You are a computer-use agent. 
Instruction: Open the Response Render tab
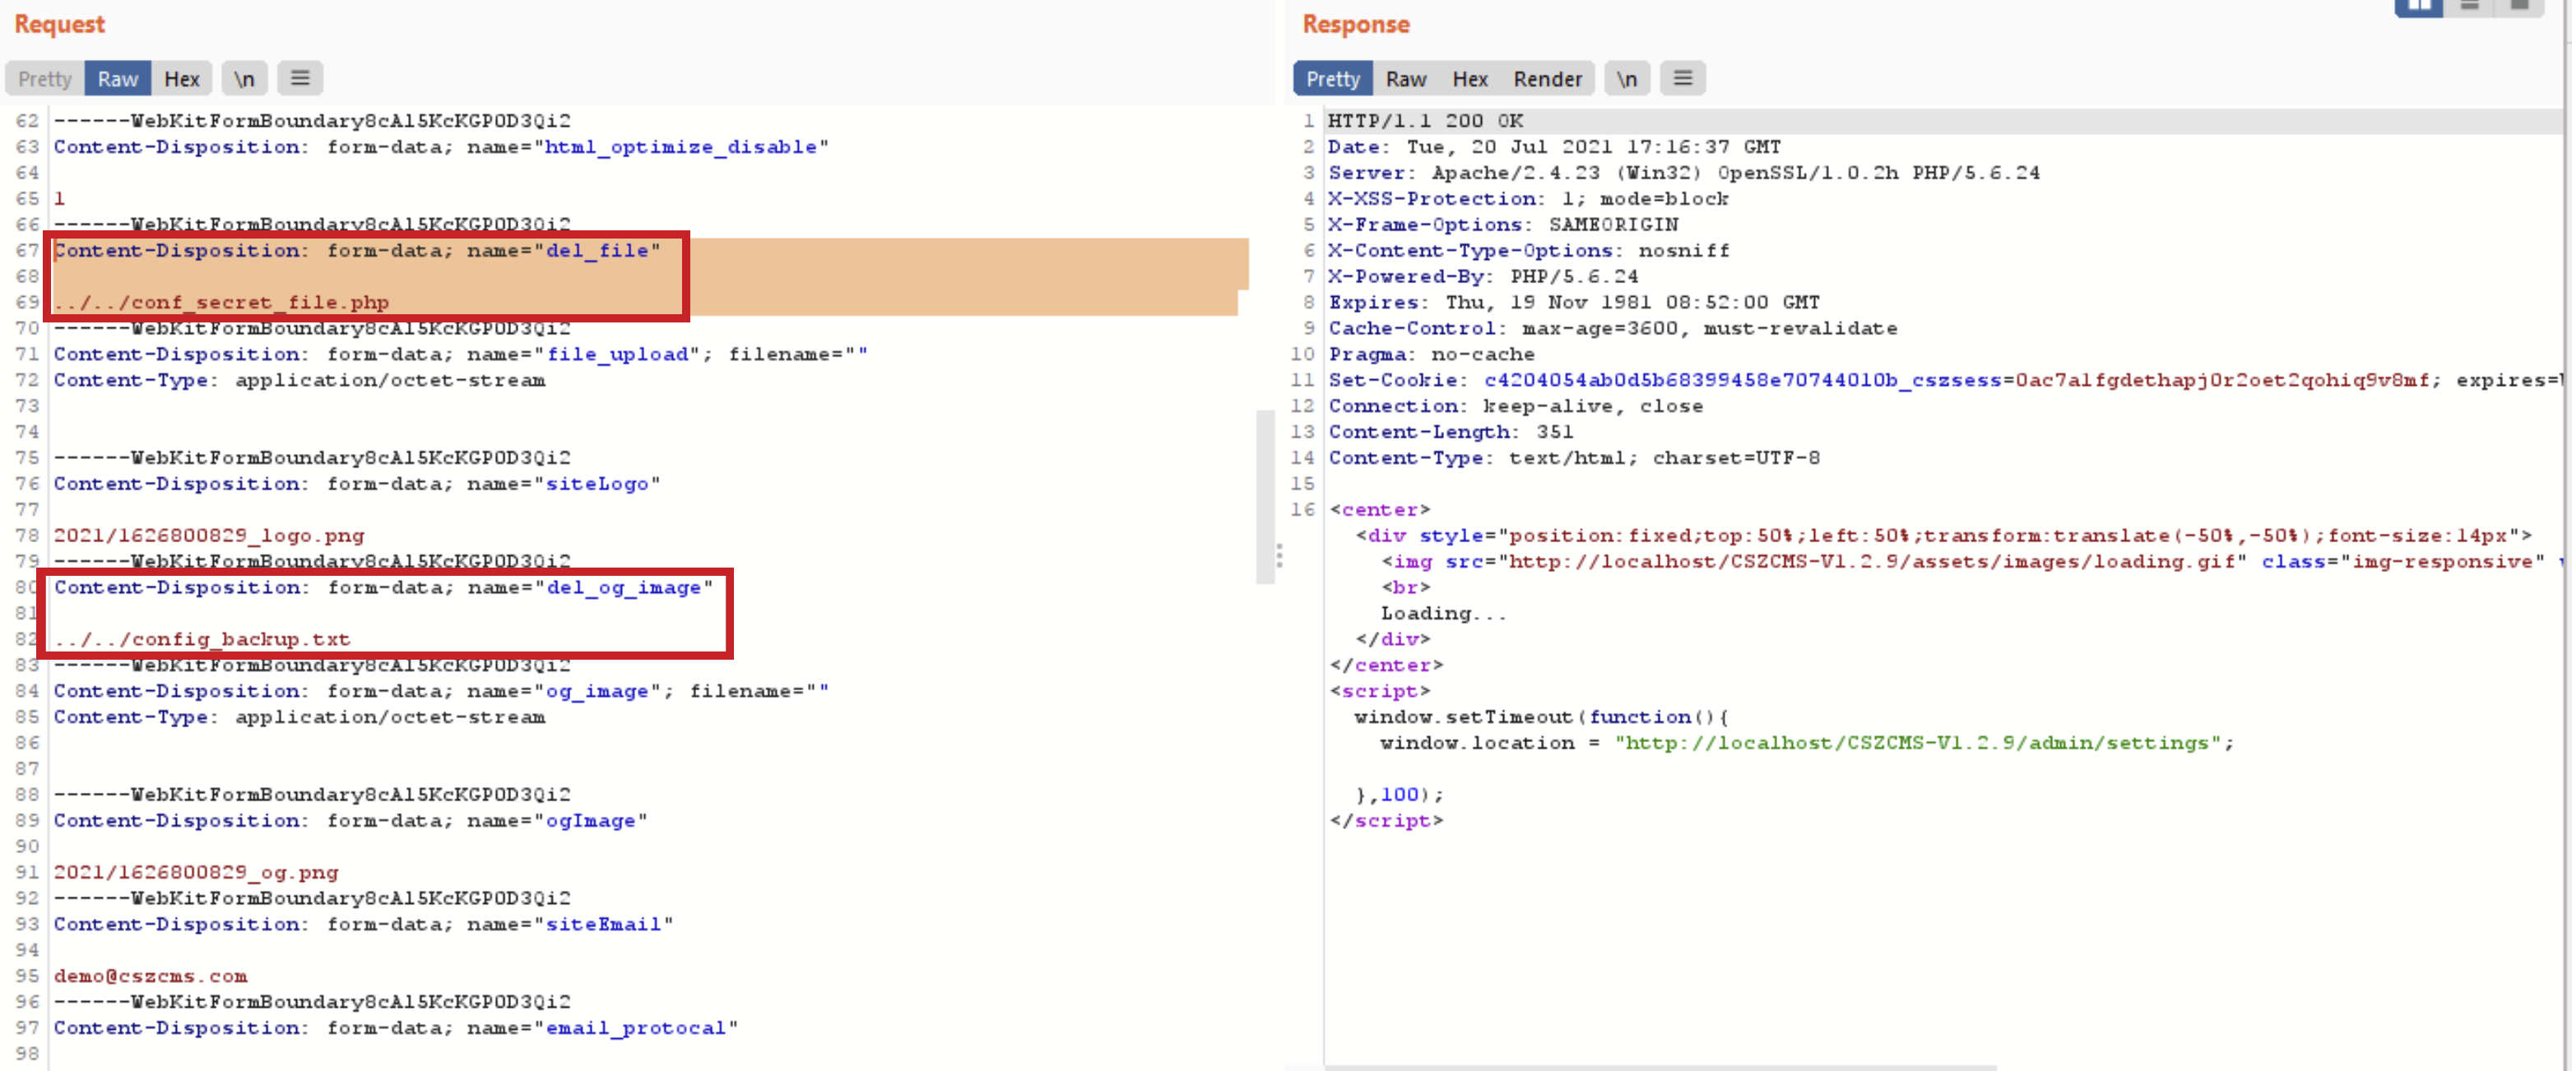(x=1548, y=79)
